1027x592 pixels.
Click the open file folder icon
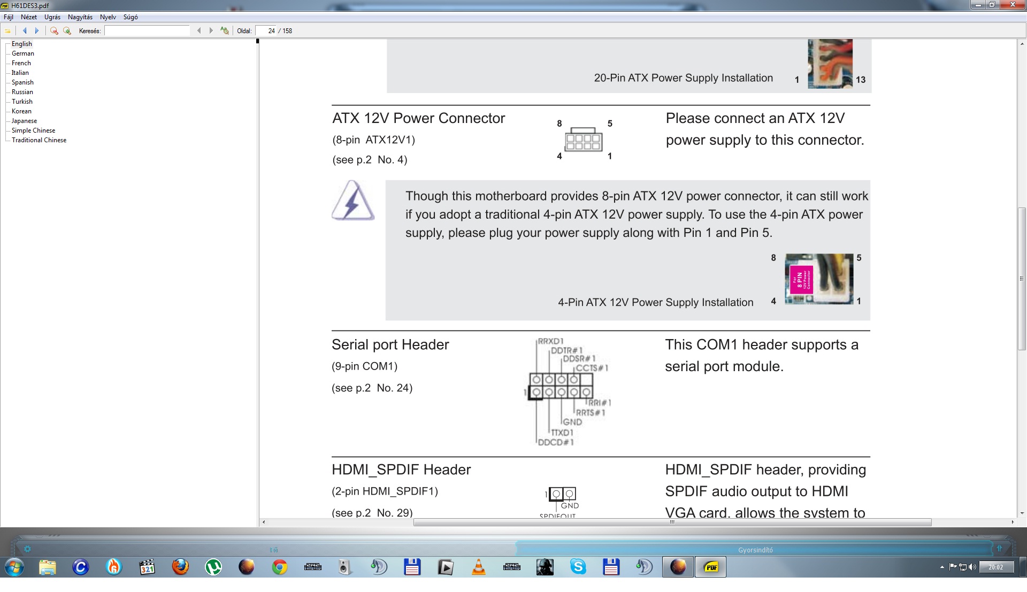point(8,31)
